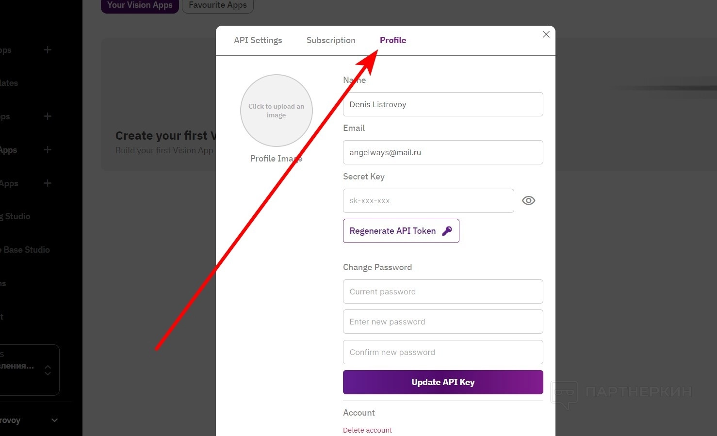Click the profile image upload circle
Viewport: 717px width, 436px height.
pos(276,111)
